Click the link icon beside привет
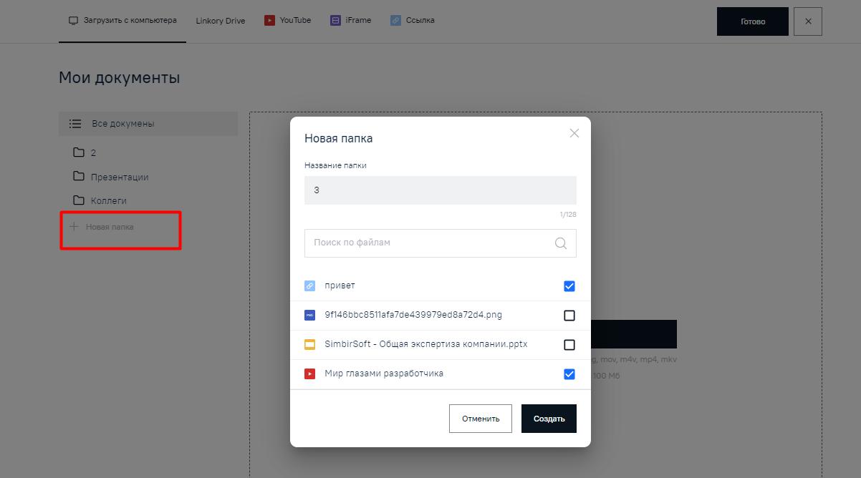 (x=309, y=286)
